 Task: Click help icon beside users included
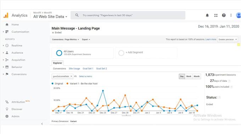click(x=231, y=87)
